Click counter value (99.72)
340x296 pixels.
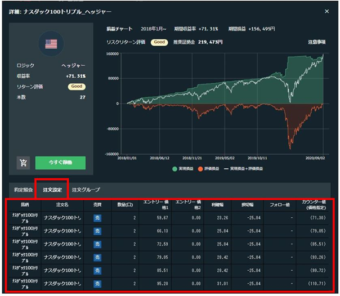318,271
